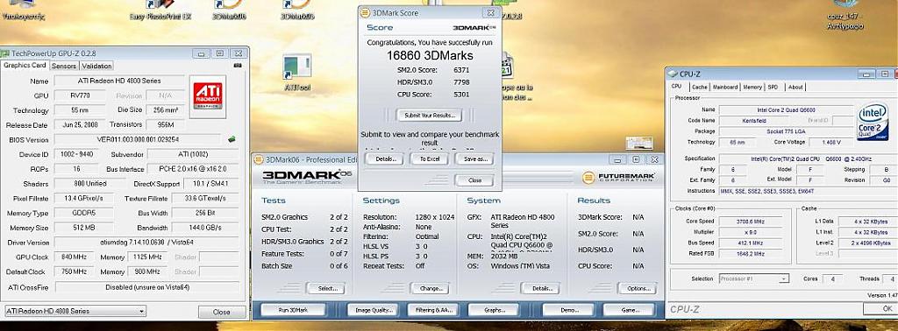
Task: Open the Processor #1 selection dropdown in CPU-Z
Action: click(754, 278)
